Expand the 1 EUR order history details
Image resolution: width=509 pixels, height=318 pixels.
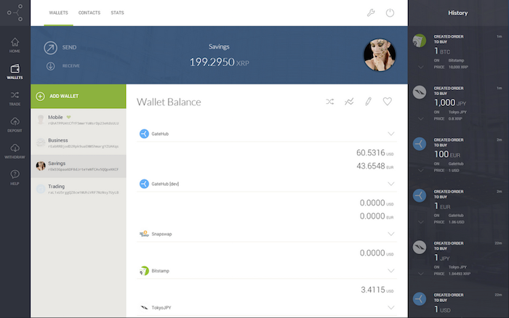pyautogui.click(x=421, y=222)
